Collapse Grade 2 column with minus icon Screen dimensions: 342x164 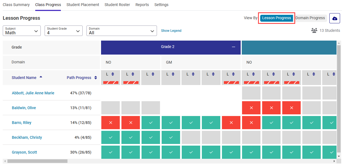point(234,47)
